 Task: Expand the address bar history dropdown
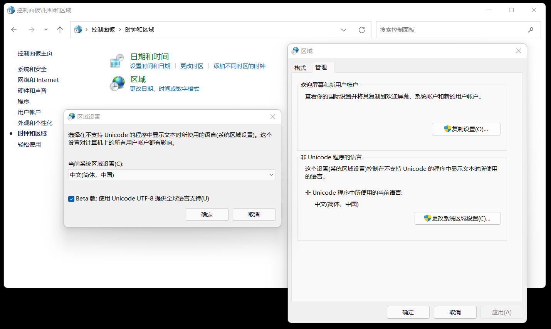point(343,30)
